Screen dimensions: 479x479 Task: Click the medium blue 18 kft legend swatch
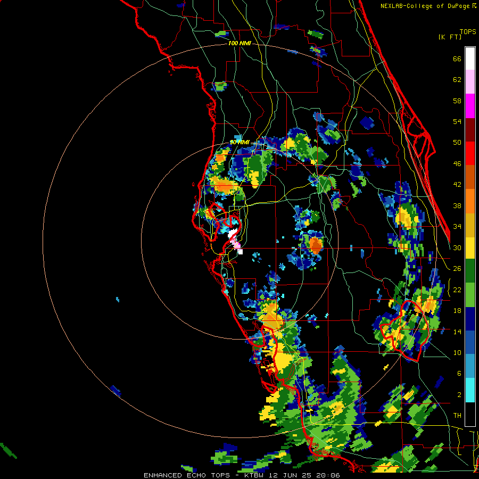pos(470,342)
